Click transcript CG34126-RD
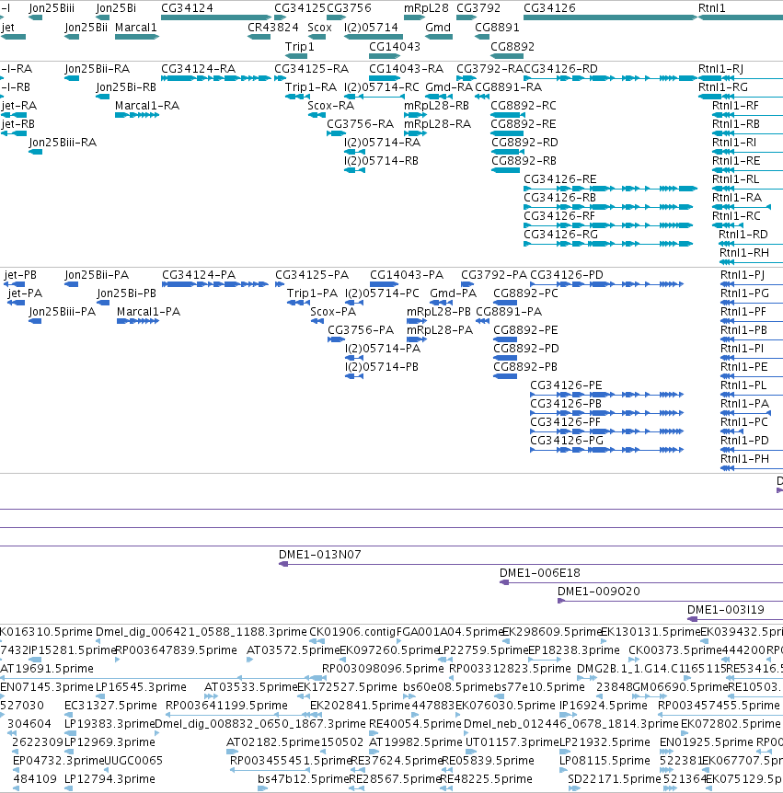 560,69
